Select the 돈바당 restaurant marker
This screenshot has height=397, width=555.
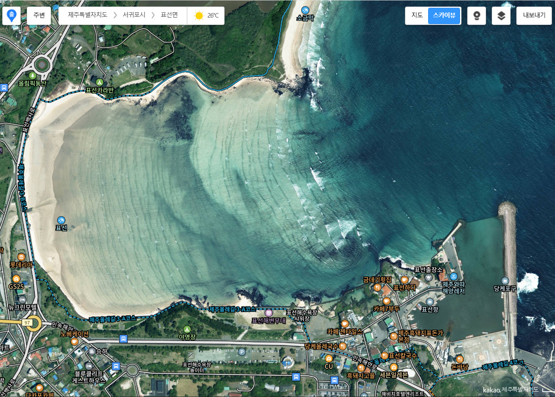460,359
